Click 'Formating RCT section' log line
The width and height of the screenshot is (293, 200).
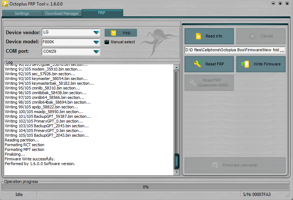click(x=24, y=145)
